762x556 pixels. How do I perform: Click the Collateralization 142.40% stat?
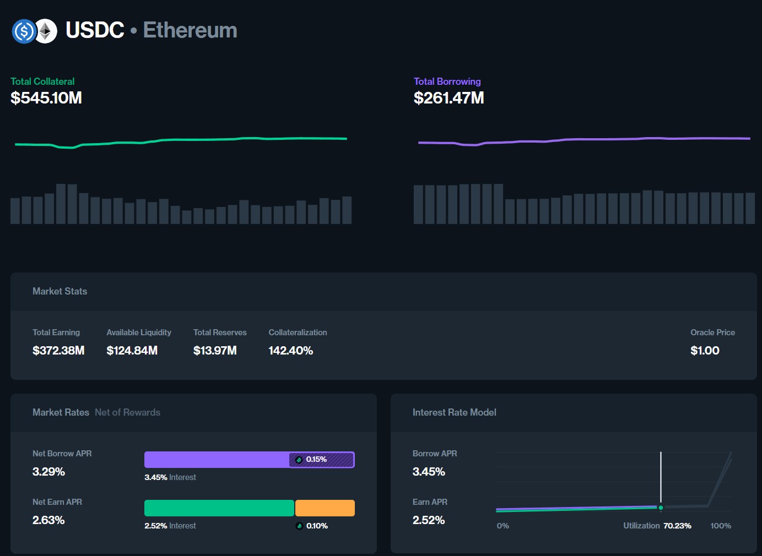[290, 351]
